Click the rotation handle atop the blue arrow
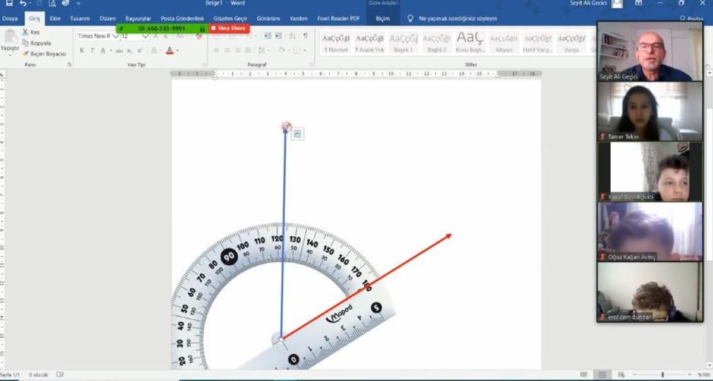This screenshot has height=381, width=713. click(286, 126)
